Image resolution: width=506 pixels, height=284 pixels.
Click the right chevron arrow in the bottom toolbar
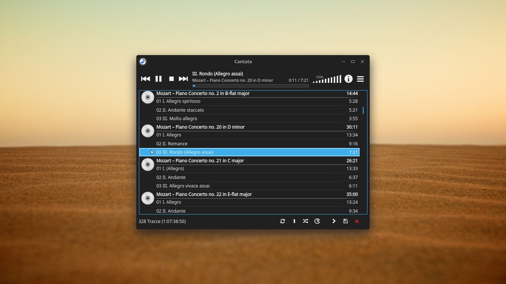pos(334,221)
